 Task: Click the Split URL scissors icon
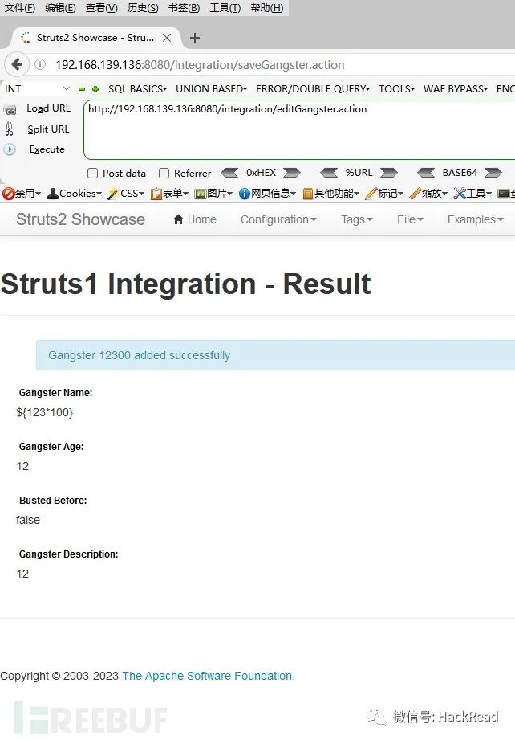[x=9, y=129]
